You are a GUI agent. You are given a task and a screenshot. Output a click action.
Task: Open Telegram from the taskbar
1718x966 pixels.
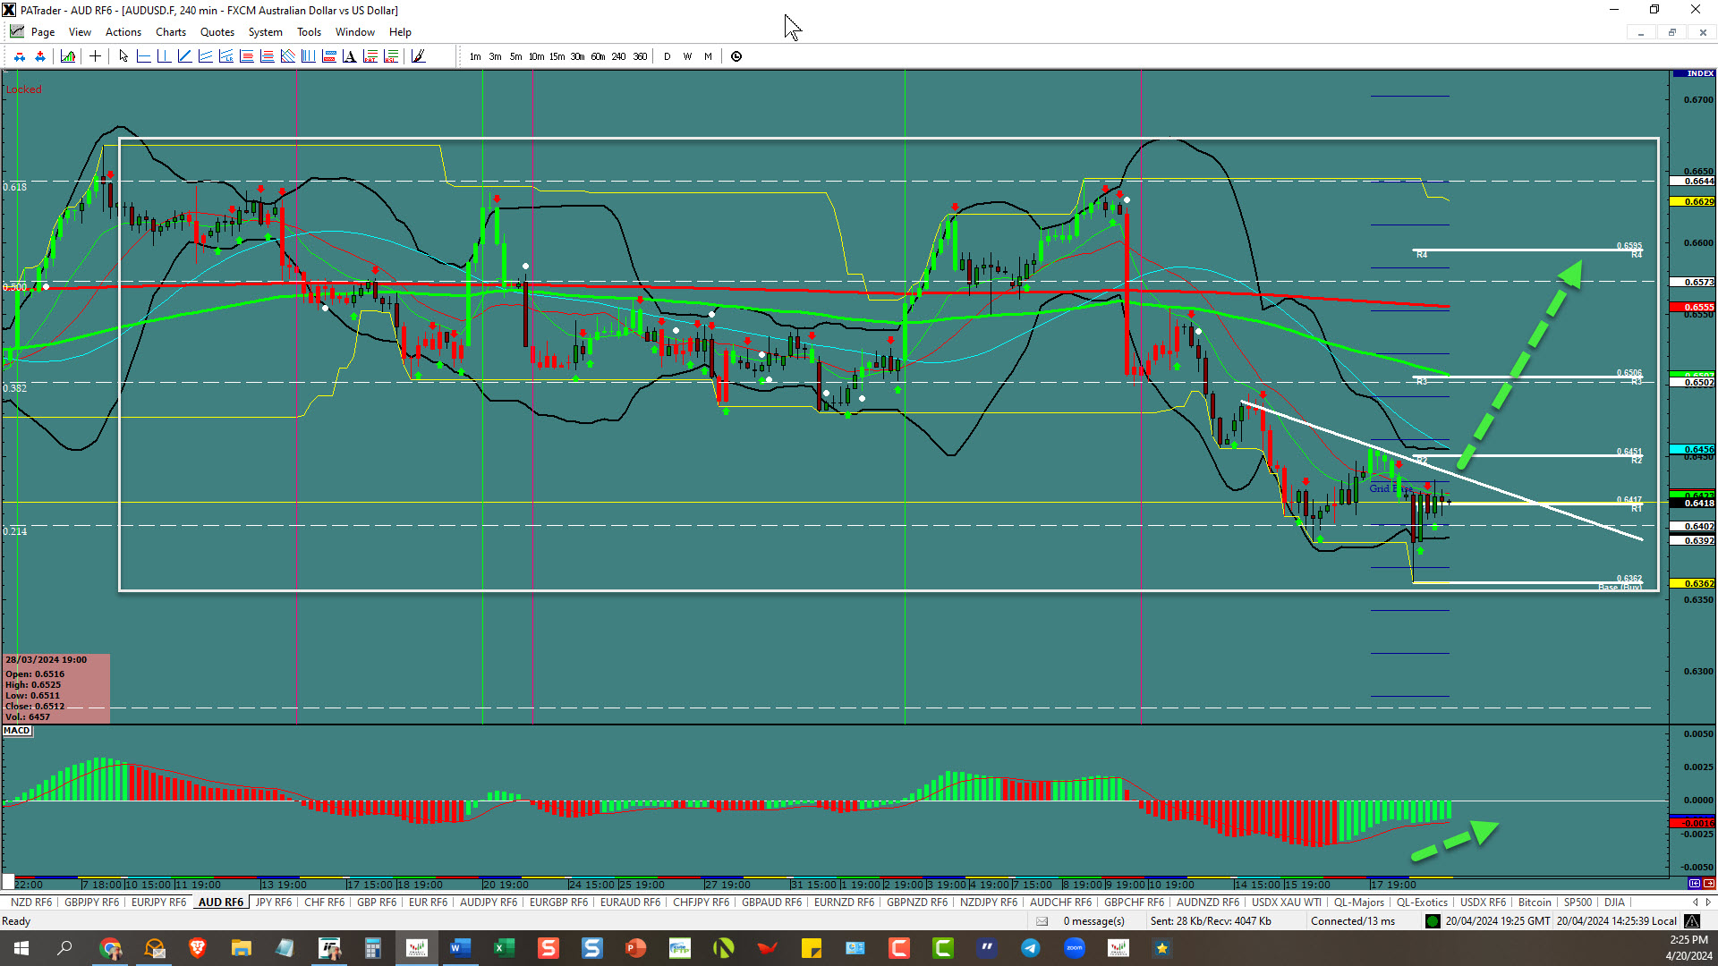pyautogui.click(x=1031, y=948)
